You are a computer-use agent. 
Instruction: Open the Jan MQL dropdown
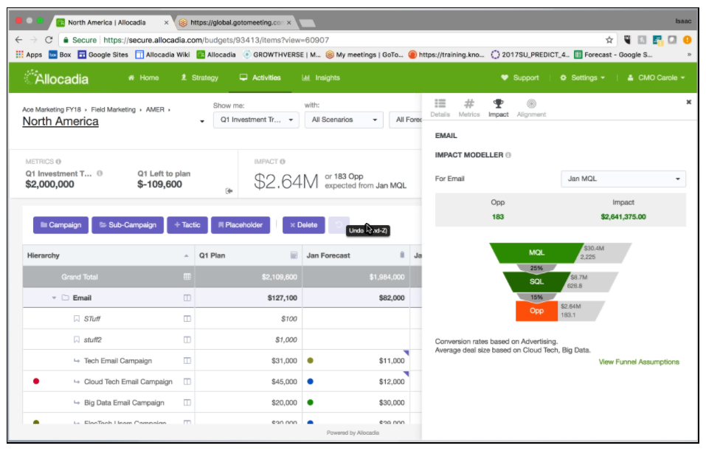point(623,179)
